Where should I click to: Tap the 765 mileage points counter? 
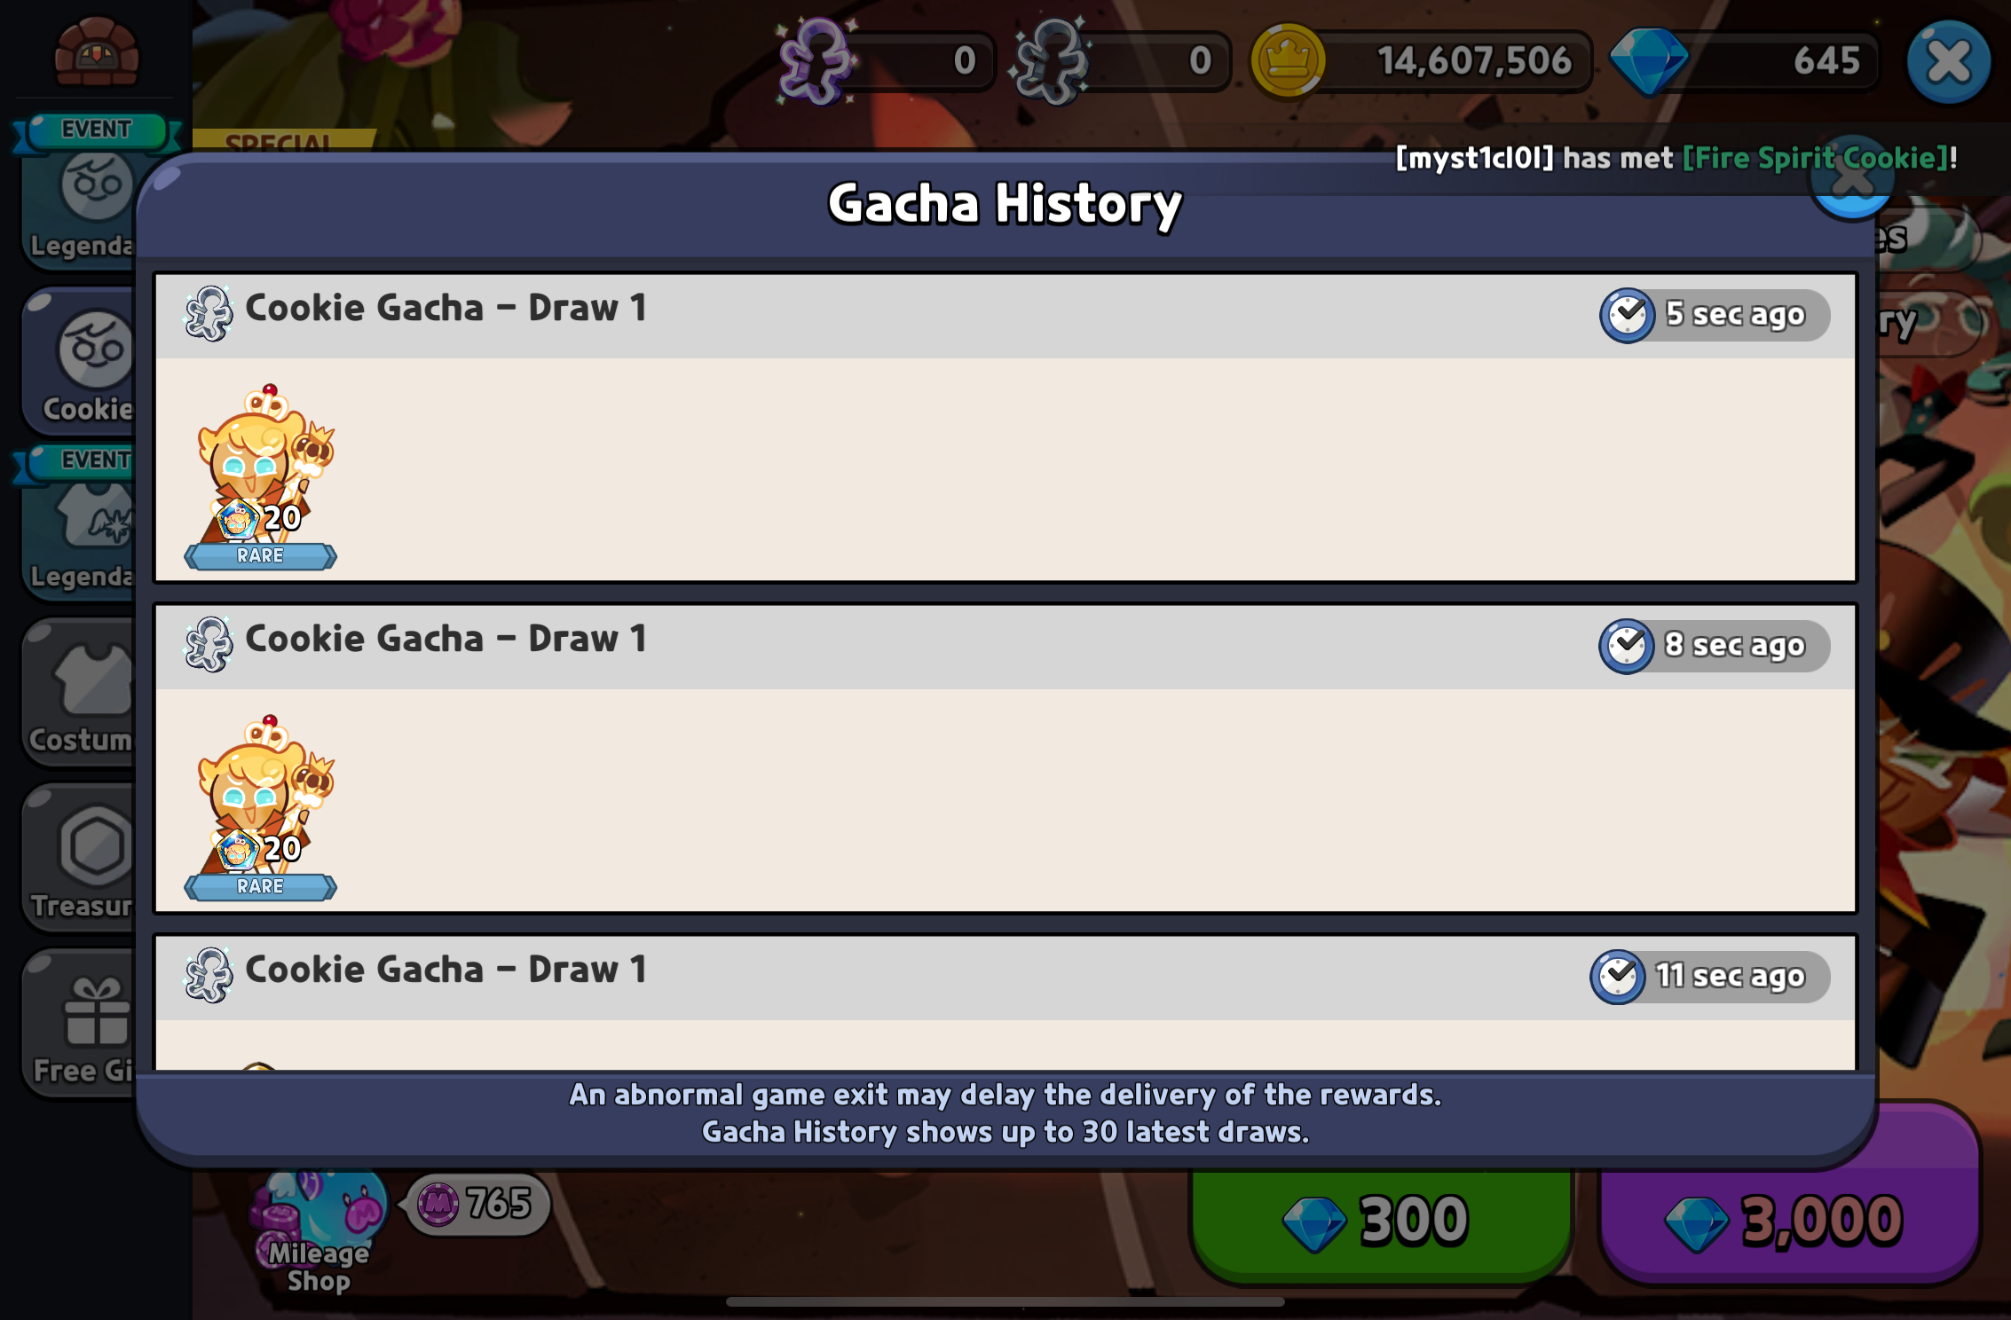[x=479, y=1204]
